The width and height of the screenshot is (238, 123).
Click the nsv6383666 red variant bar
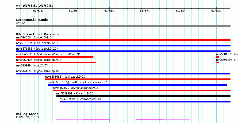pos(138,79)
